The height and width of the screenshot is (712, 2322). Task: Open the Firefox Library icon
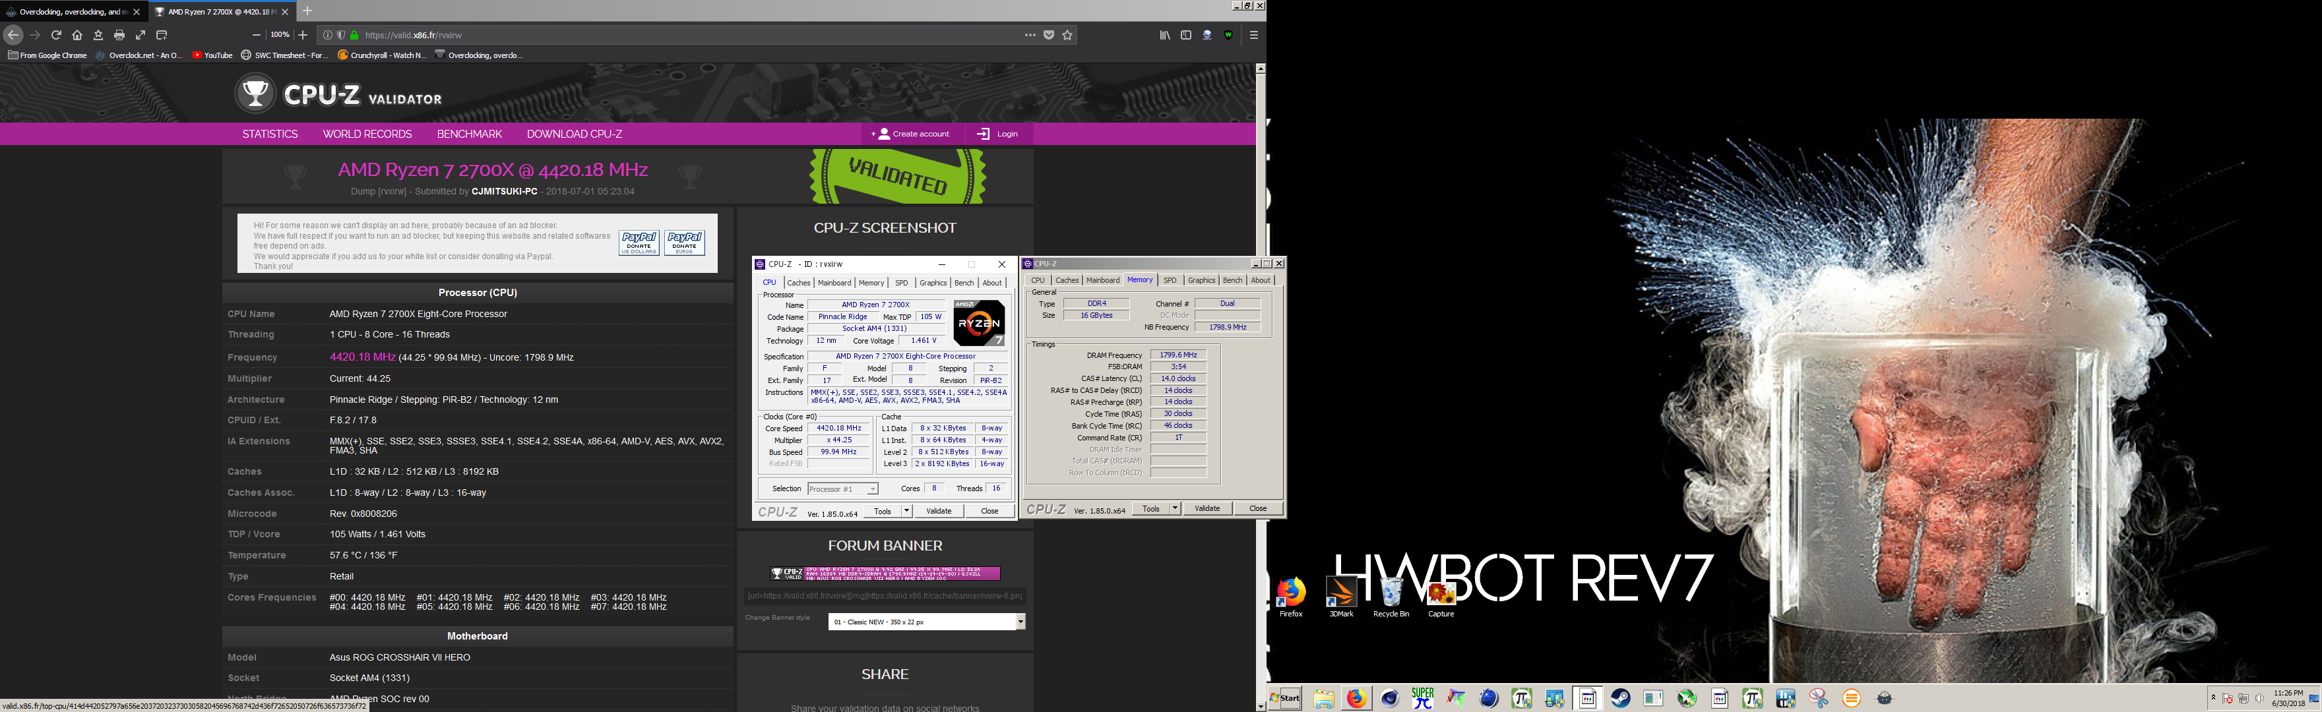coord(1164,35)
